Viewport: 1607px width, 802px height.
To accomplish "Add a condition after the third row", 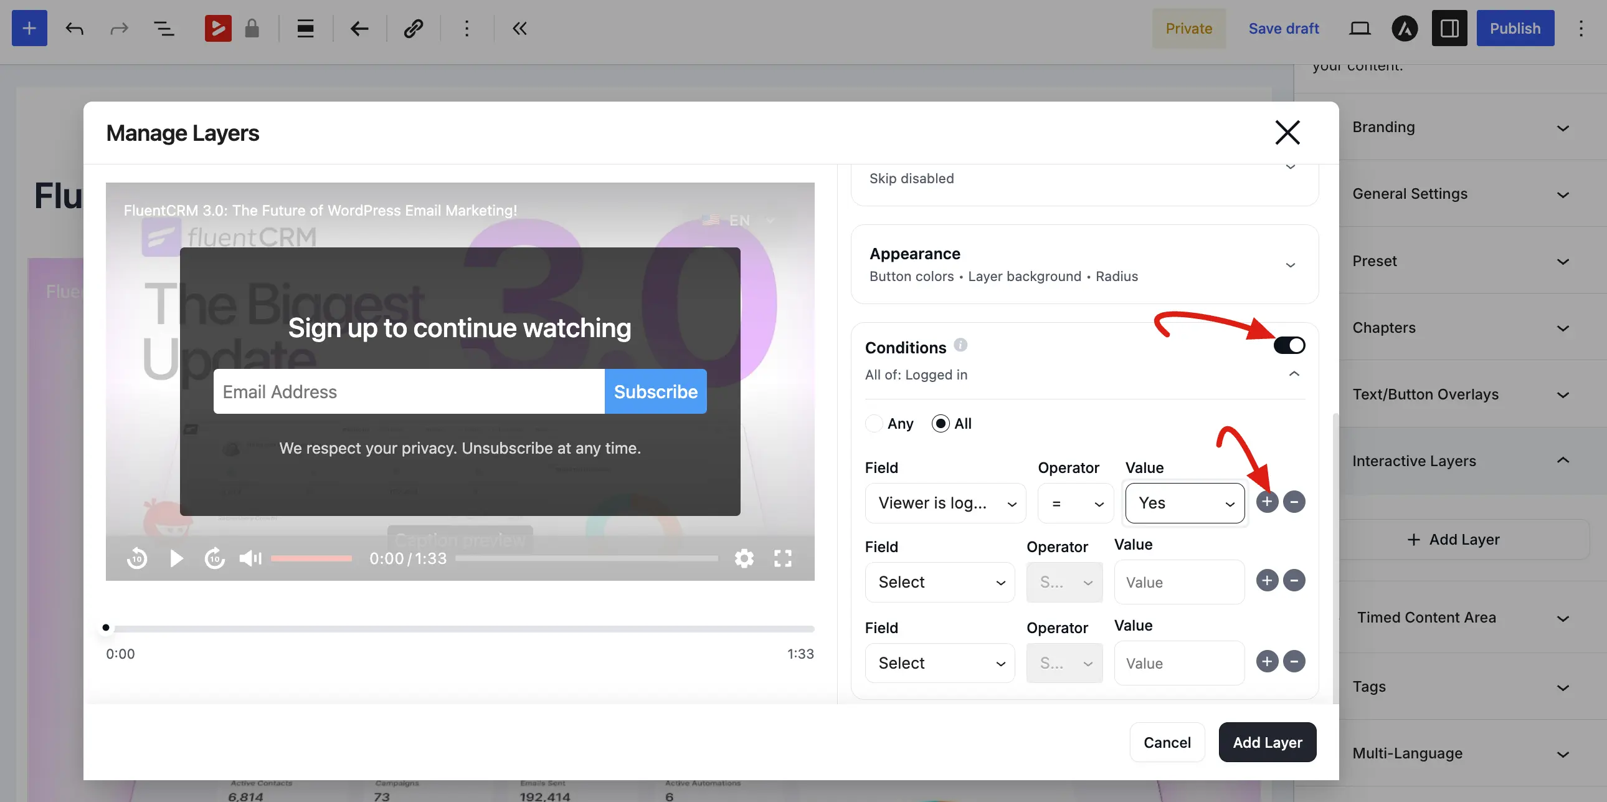I will coord(1267,662).
